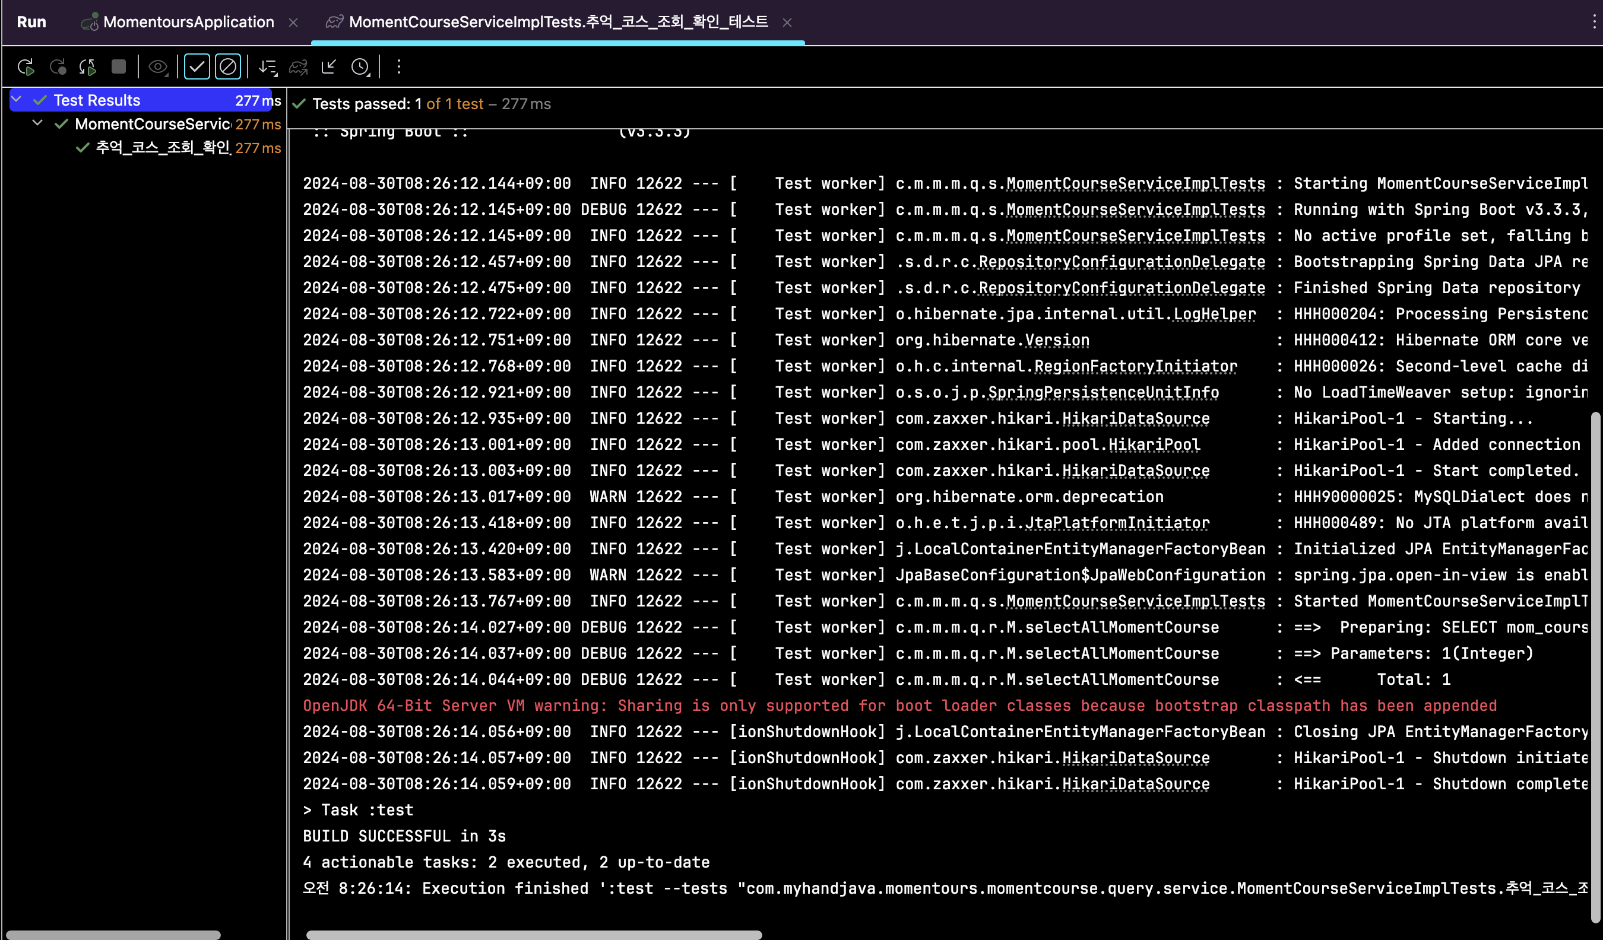
Task: Click the console horizontal scrollbar
Action: [534, 934]
